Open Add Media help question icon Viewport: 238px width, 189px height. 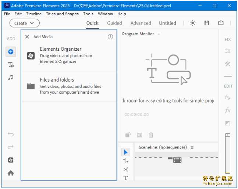(110, 37)
